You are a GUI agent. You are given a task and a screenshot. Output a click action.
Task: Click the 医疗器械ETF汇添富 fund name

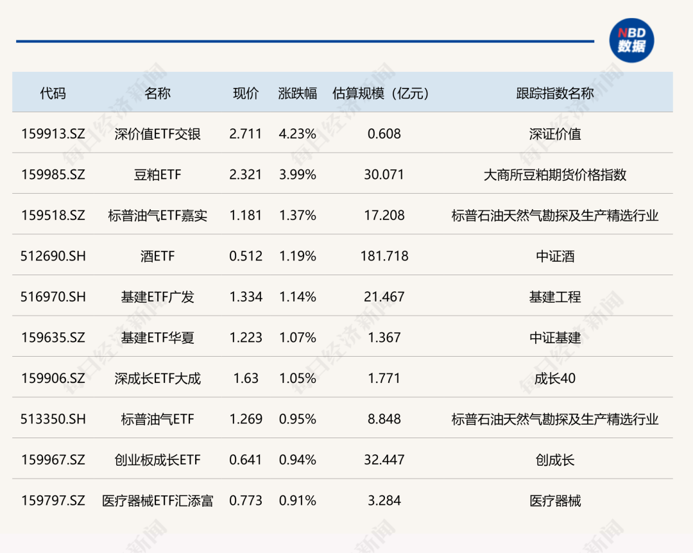coord(158,500)
